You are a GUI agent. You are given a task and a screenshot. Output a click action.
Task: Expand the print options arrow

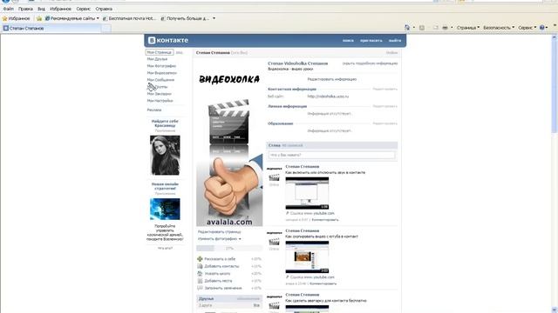(x=452, y=27)
